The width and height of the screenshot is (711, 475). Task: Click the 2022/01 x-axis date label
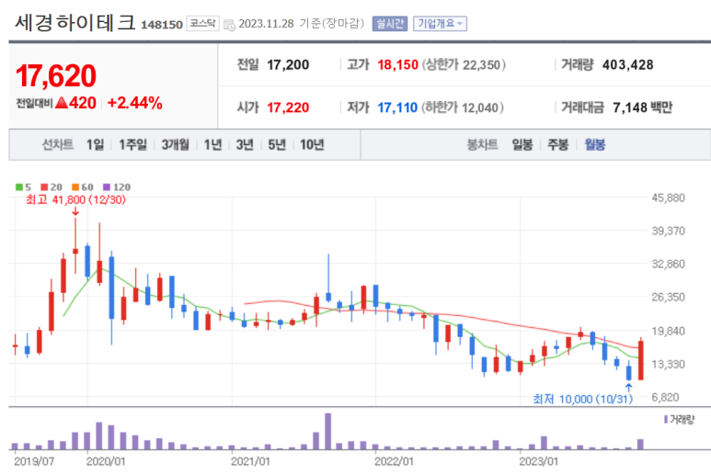coord(394,461)
